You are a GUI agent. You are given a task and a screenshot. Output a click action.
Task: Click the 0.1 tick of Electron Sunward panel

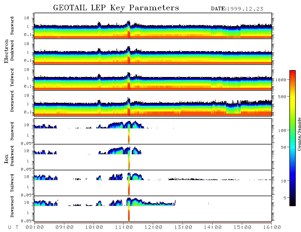tap(28, 35)
